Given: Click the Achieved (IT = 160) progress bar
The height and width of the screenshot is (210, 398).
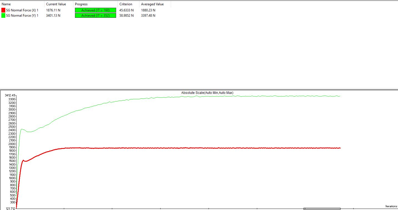Looking at the screenshot, I should click(x=96, y=10).
